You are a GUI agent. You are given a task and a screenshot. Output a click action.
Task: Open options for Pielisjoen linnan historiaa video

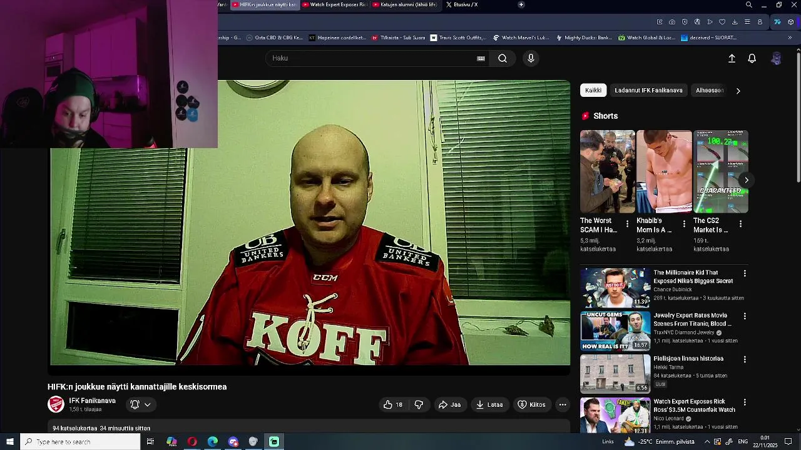(745, 359)
